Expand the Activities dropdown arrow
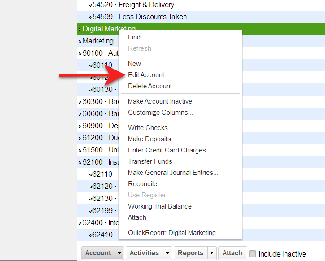Image resolution: width=325 pixels, height=261 pixels. (x=167, y=253)
